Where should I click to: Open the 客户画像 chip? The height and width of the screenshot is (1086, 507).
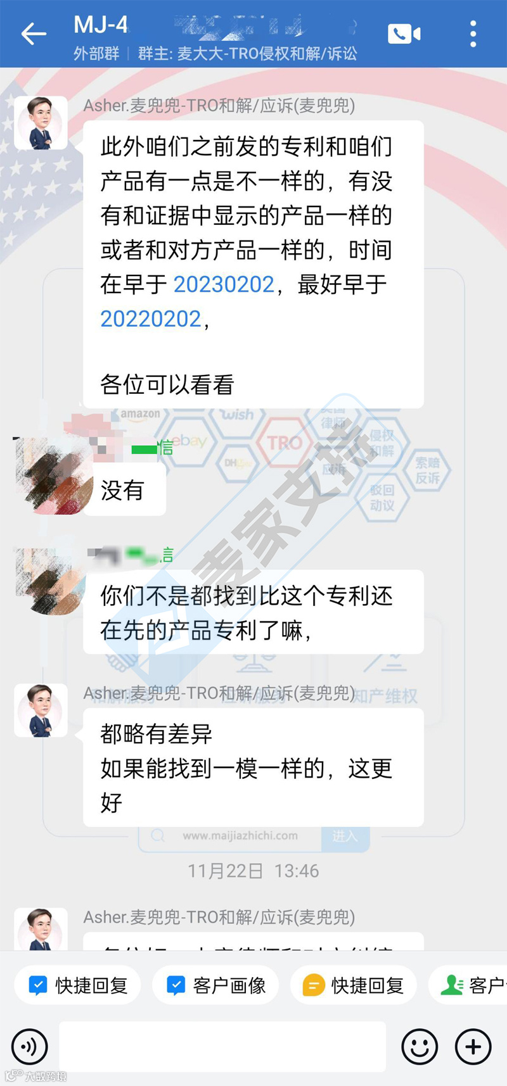coord(215,985)
